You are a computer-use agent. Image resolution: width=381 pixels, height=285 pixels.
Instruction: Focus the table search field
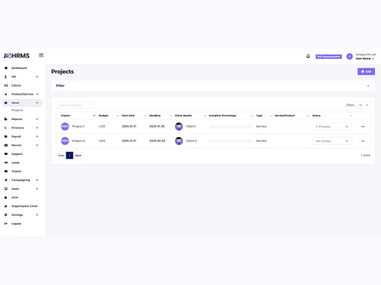point(75,105)
